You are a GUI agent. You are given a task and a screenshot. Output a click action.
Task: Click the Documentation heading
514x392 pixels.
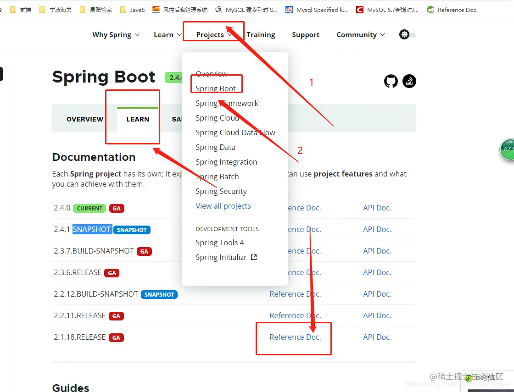[x=94, y=157]
